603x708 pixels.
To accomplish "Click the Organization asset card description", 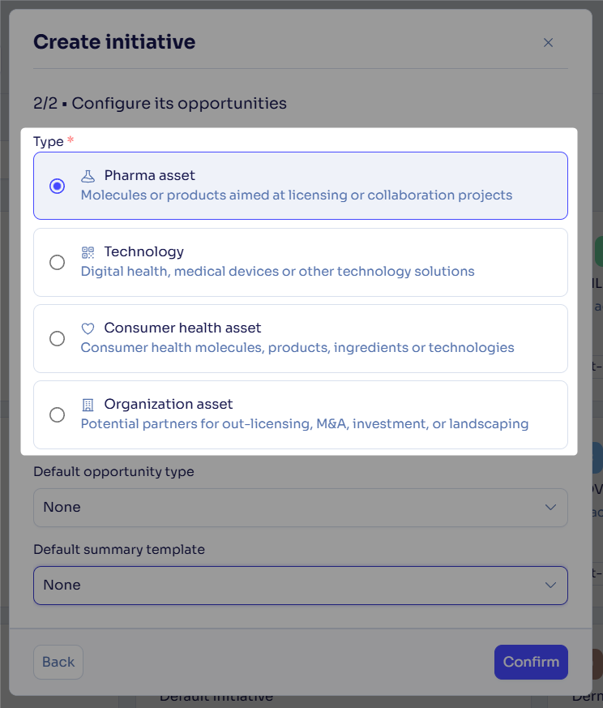I will [305, 424].
